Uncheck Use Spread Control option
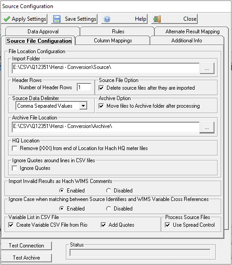Image resolution: width=232 pixels, height=265 pixels. (167, 225)
